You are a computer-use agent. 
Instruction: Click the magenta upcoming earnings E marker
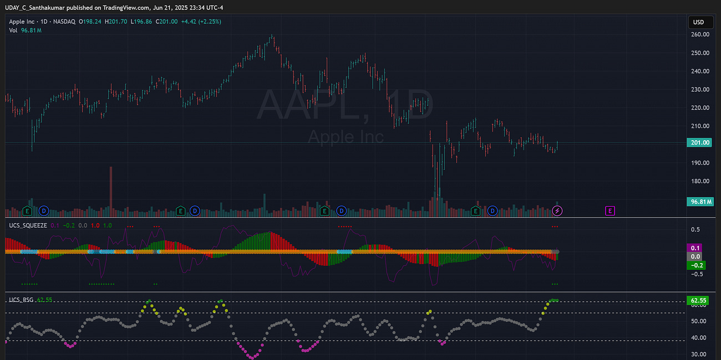(610, 210)
